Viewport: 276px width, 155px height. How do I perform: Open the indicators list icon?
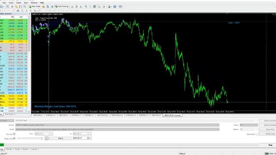[109, 6]
